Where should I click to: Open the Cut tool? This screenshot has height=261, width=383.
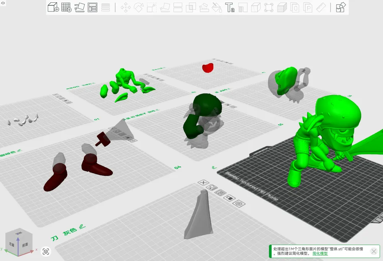178,7
